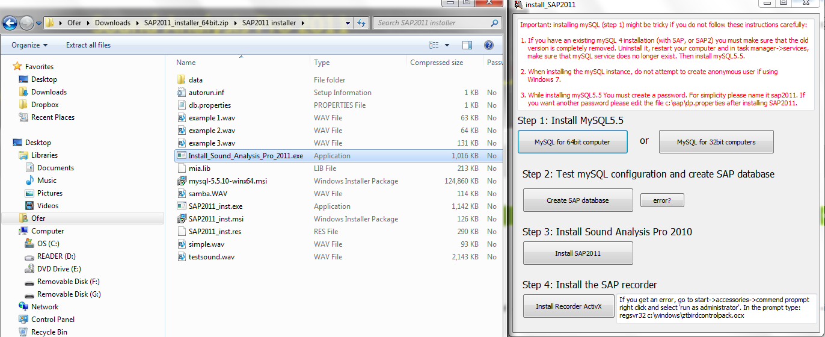Open the Organize dropdown menu
The height and width of the screenshot is (337, 825).
29,45
